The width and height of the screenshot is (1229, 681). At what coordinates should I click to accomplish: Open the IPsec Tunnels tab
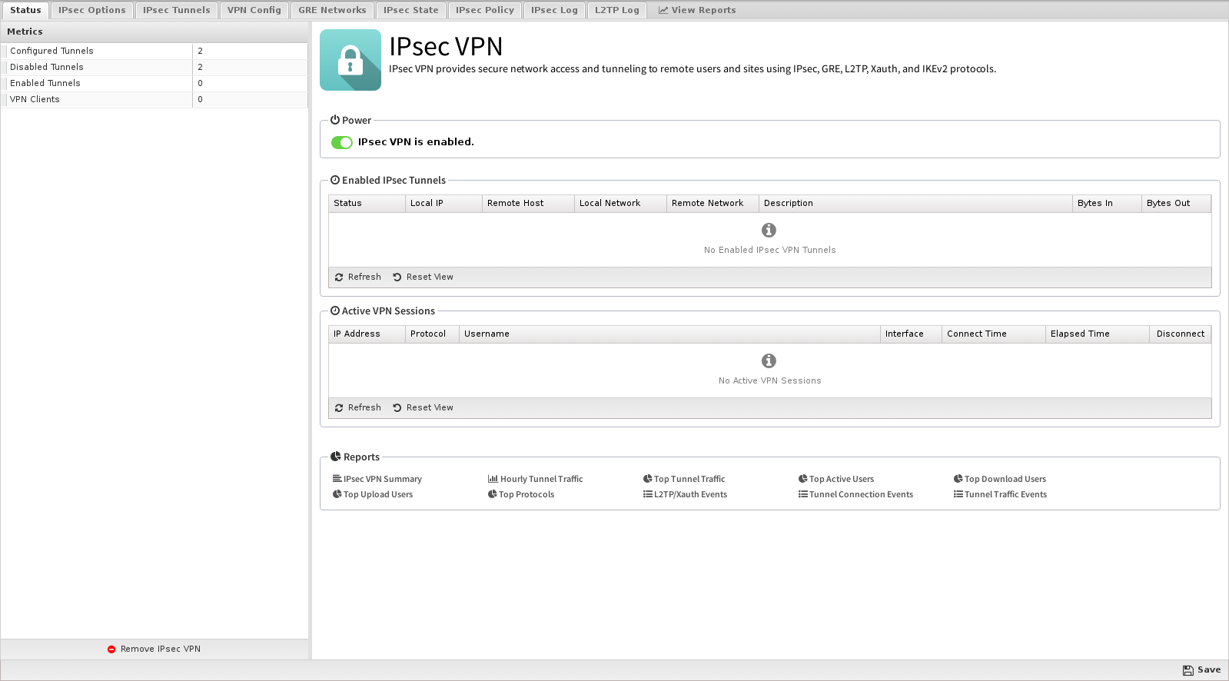[x=176, y=10]
